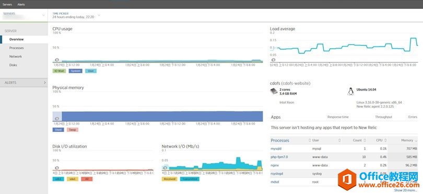Image resolution: width=423 pixels, height=194 pixels.
Task: Sort processes by name using the Processes sort arrows
Action: click(x=310, y=140)
